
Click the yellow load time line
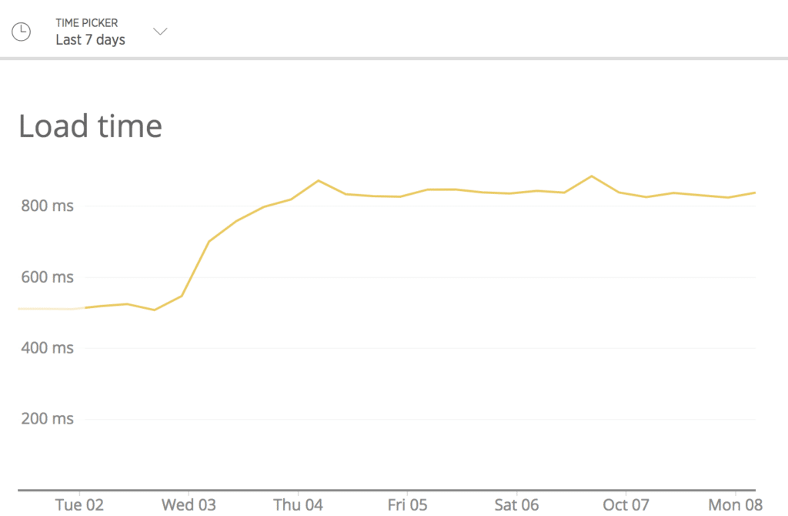tap(462, 190)
